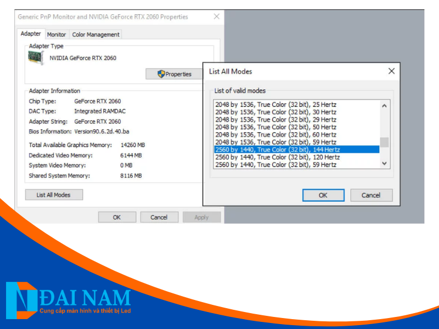
Task: Click Cancel in the adapter Properties window
Action: (x=159, y=217)
